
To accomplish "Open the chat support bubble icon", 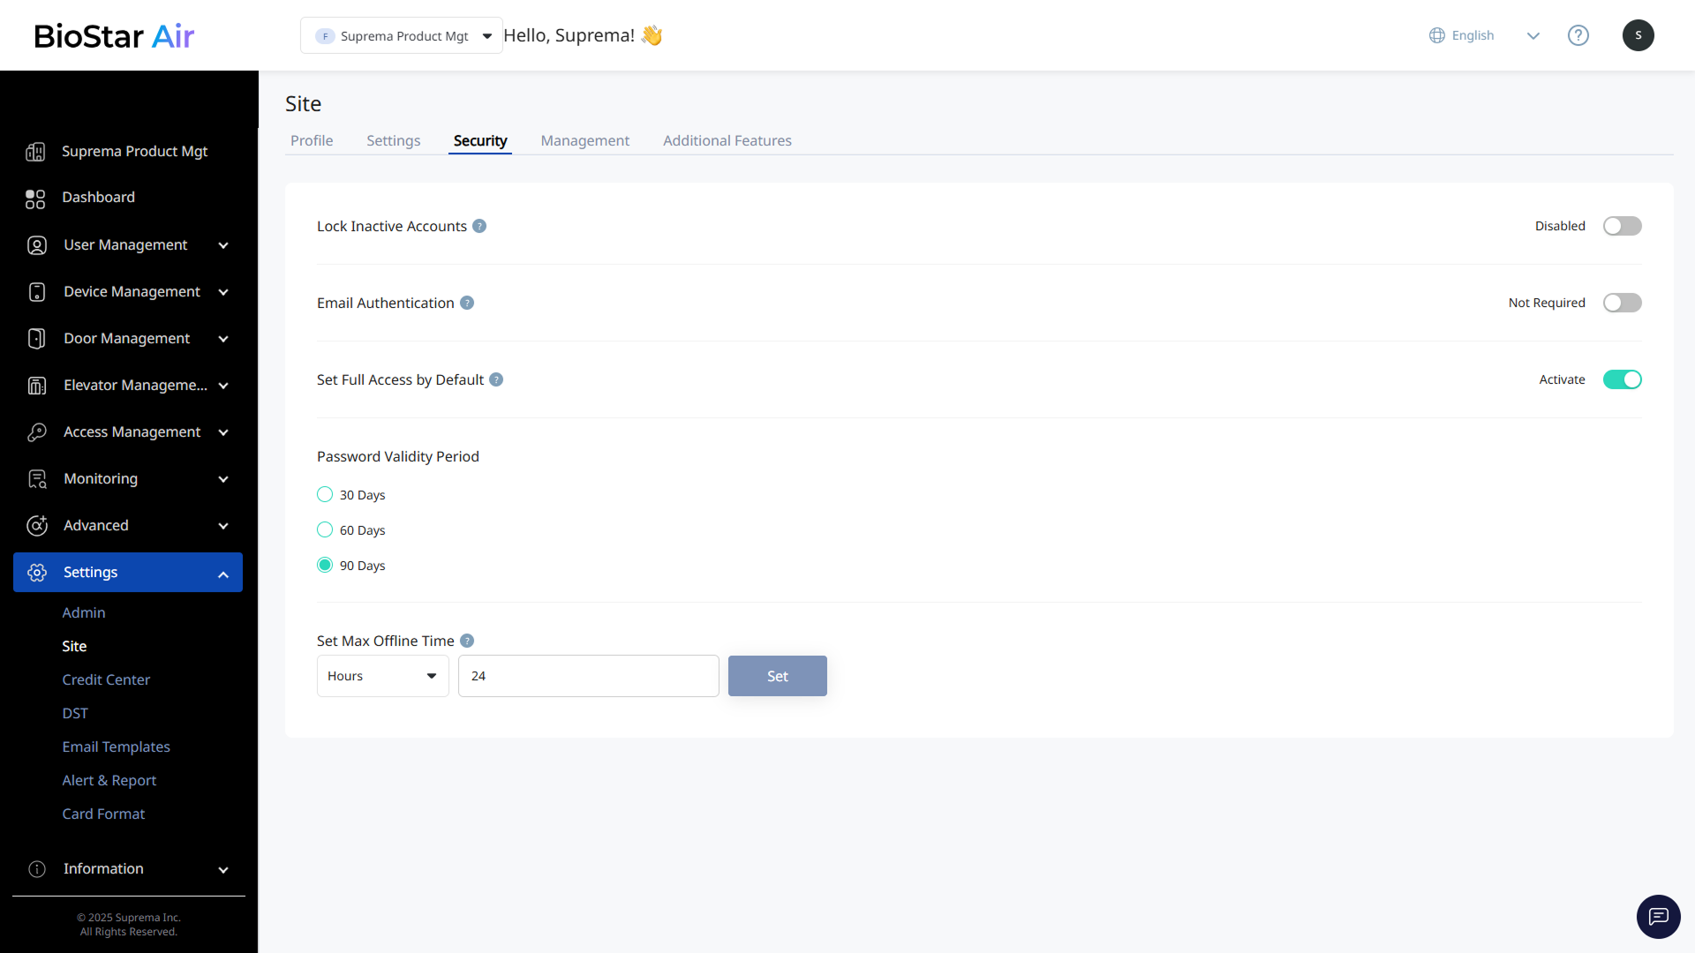I will [x=1658, y=916].
